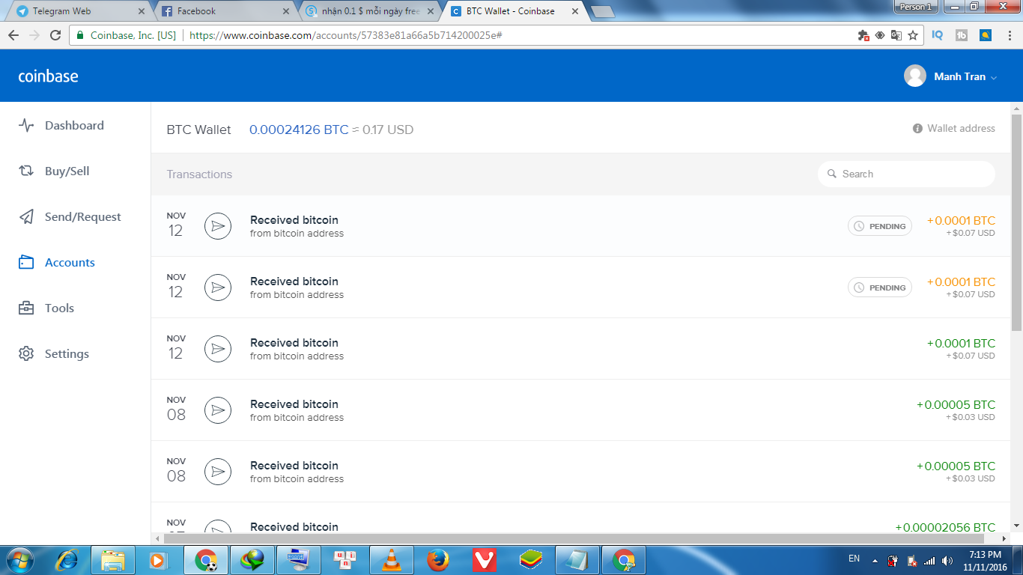
Task: Open a new browser tab
Action: coord(602,12)
